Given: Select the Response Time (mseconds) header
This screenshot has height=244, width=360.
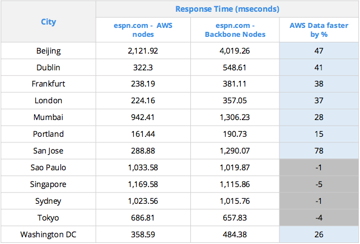Looking at the screenshot, I should (227, 9).
